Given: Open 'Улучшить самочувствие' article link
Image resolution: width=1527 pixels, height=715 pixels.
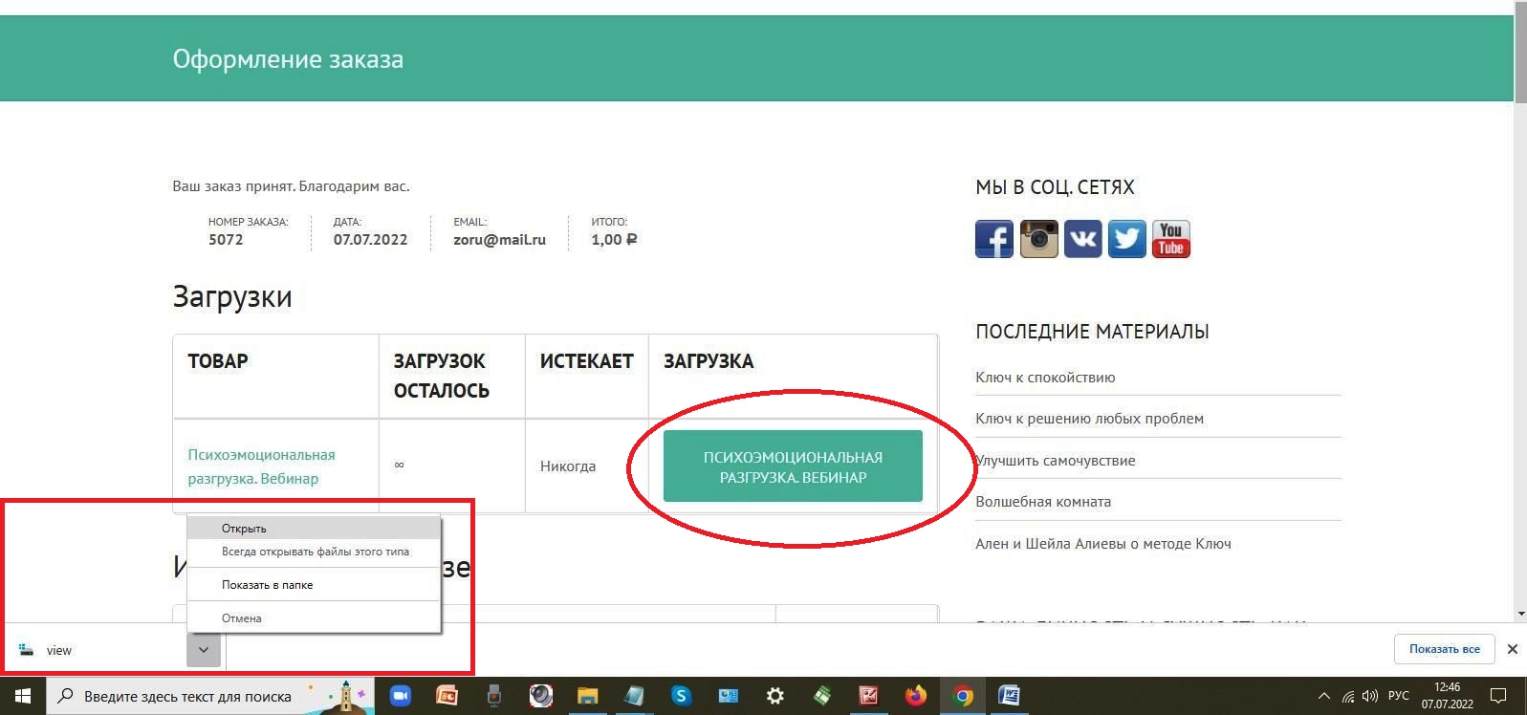Looking at the screenshot, I should [x=1056, y=461].
